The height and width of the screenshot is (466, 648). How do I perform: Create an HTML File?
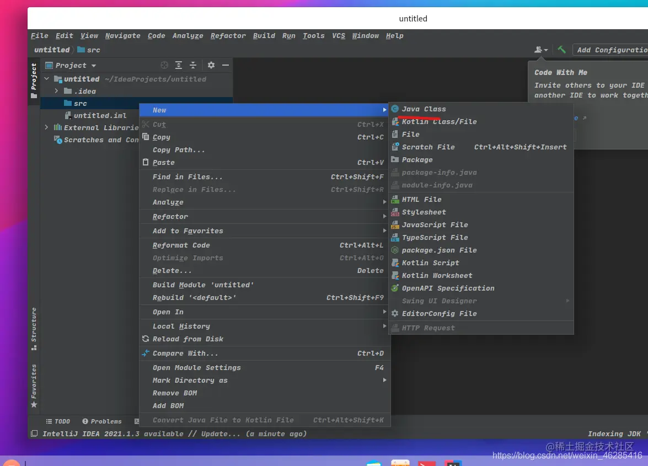tap(481, 200)
